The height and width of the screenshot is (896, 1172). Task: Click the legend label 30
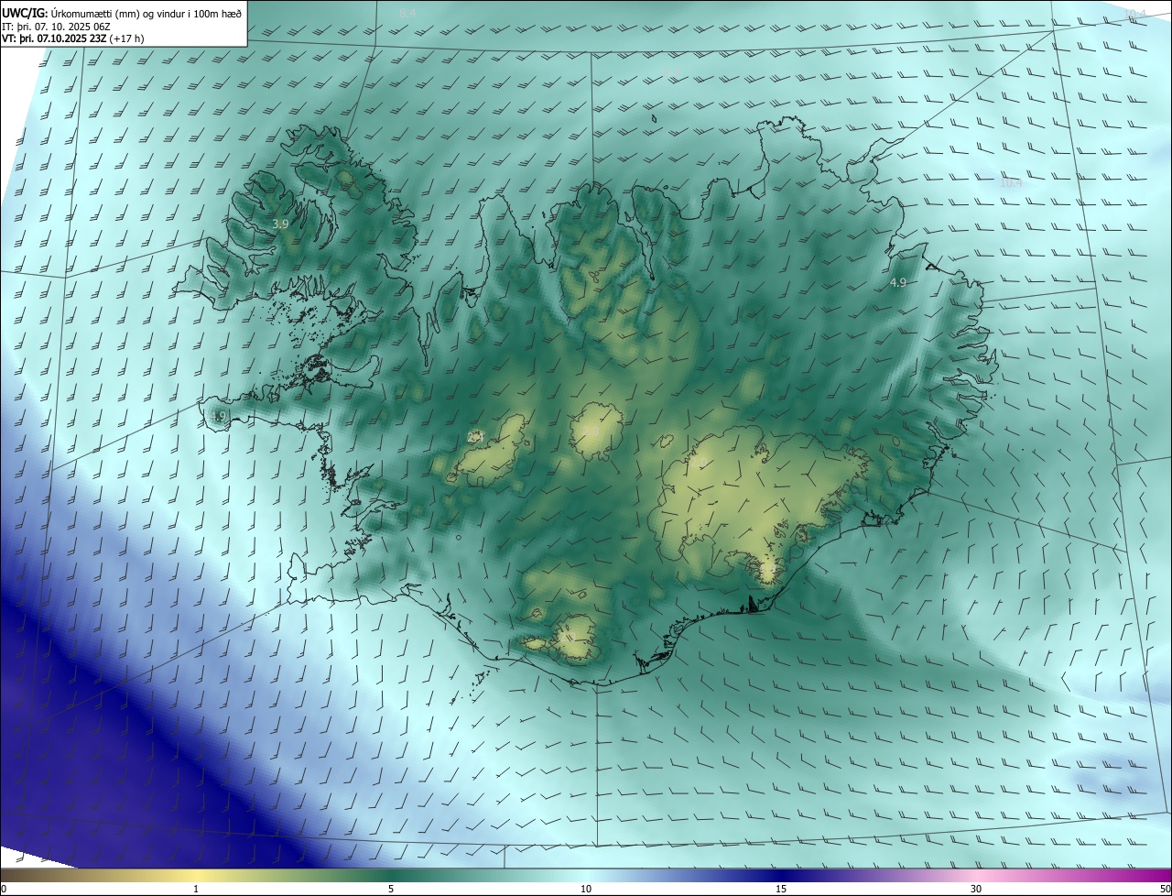tap(976, 890)
